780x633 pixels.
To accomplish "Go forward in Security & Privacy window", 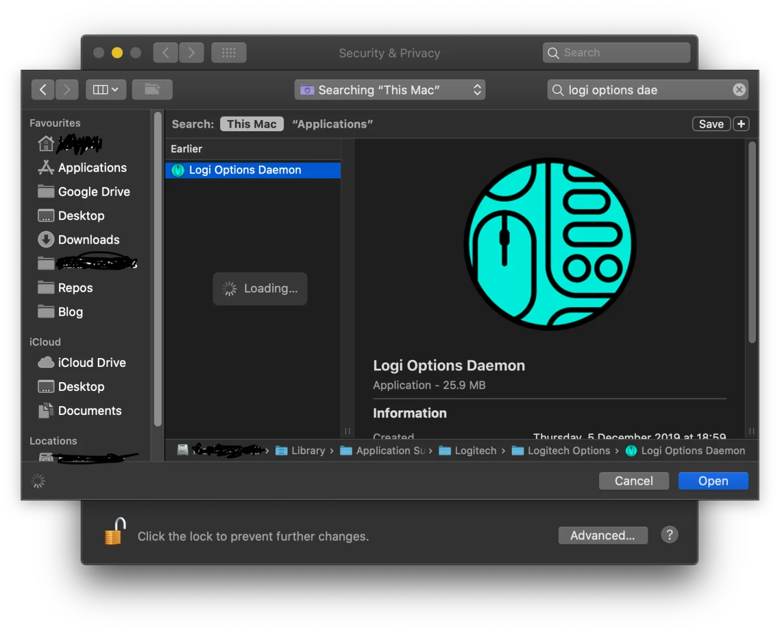I will coord(191,53).
